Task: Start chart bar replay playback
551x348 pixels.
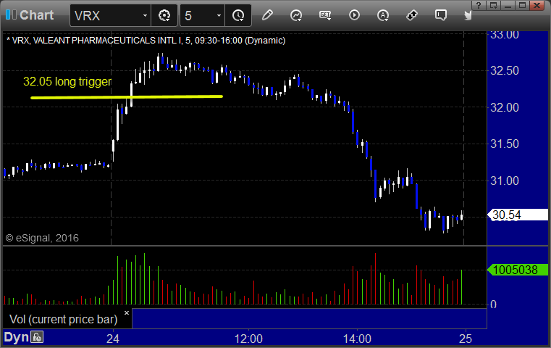Action: click(x=354, y=15)
